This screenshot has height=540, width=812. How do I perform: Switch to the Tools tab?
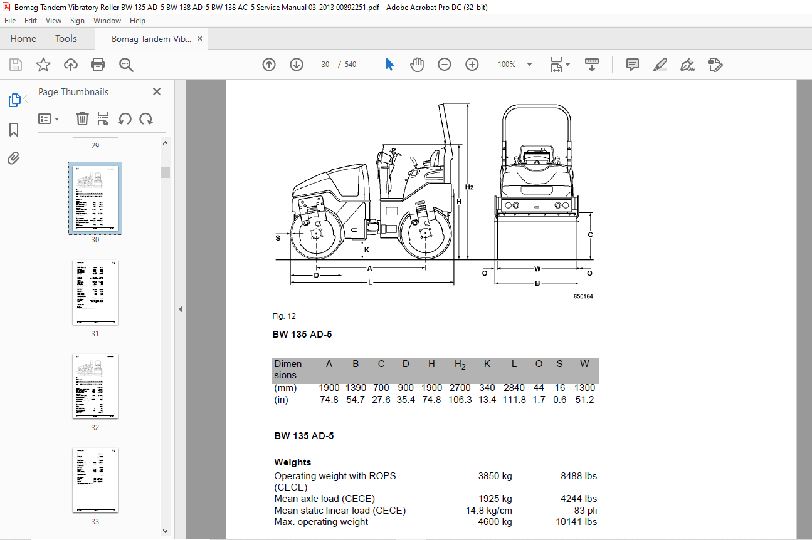(x=66, y=39)
